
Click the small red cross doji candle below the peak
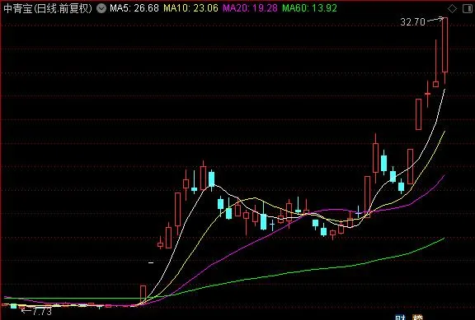point(427,94)
